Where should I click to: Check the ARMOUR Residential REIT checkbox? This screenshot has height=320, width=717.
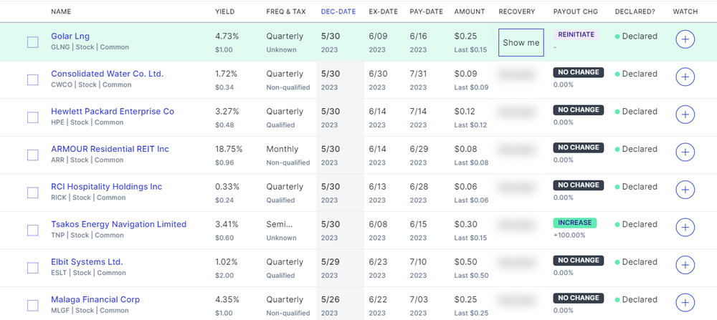click(x=33, y=155)
